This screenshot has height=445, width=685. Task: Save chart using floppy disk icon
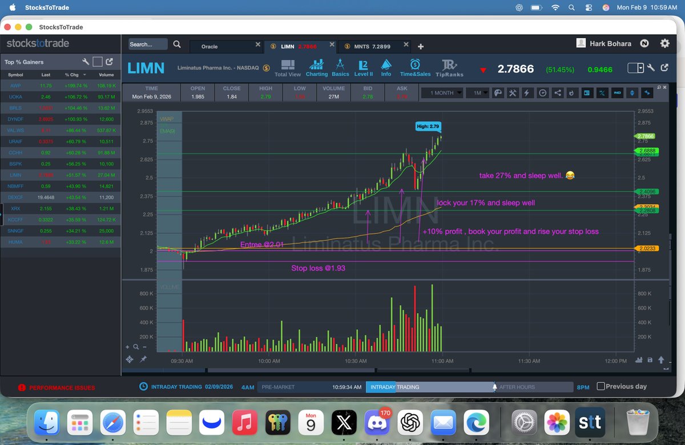point(650,360)
